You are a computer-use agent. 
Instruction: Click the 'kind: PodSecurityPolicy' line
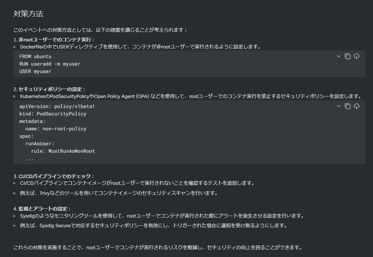[53, 114]
